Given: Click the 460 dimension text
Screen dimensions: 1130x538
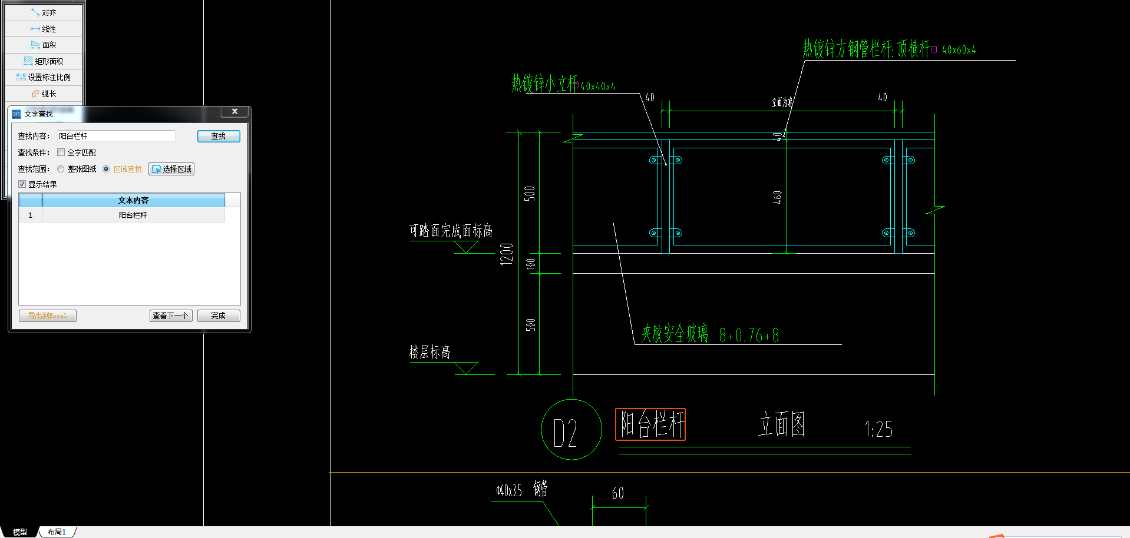Looking at the screenshot, I should [778, 197].
